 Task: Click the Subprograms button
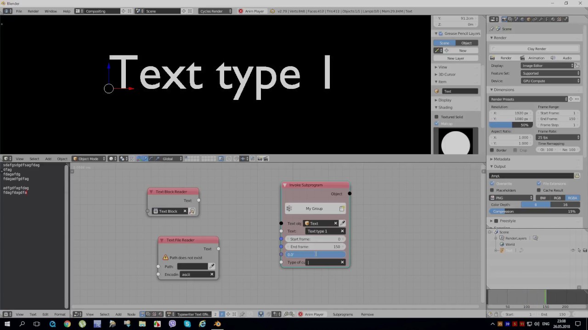pos(343,314)
